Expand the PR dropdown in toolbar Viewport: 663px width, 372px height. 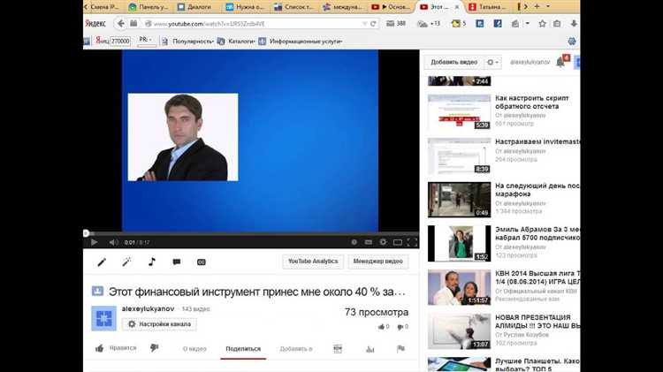[146, 40]
